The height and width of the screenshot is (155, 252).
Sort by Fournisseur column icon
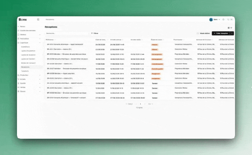click(x=184, y=40)
